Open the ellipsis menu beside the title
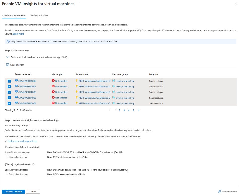The height and width of the screenshot is (195, 239). [x=80, y=4]
